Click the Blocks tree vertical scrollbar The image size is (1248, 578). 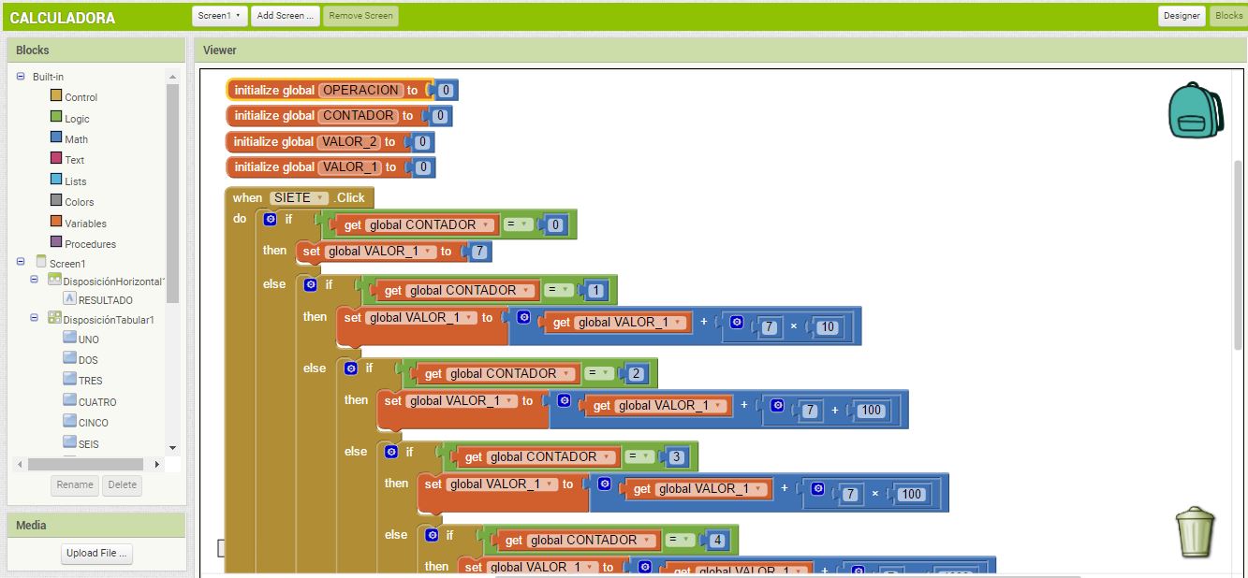(172, 192)
